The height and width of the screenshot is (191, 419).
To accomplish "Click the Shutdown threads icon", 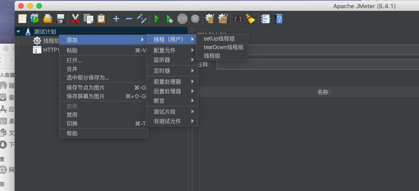I will [195, 19].
